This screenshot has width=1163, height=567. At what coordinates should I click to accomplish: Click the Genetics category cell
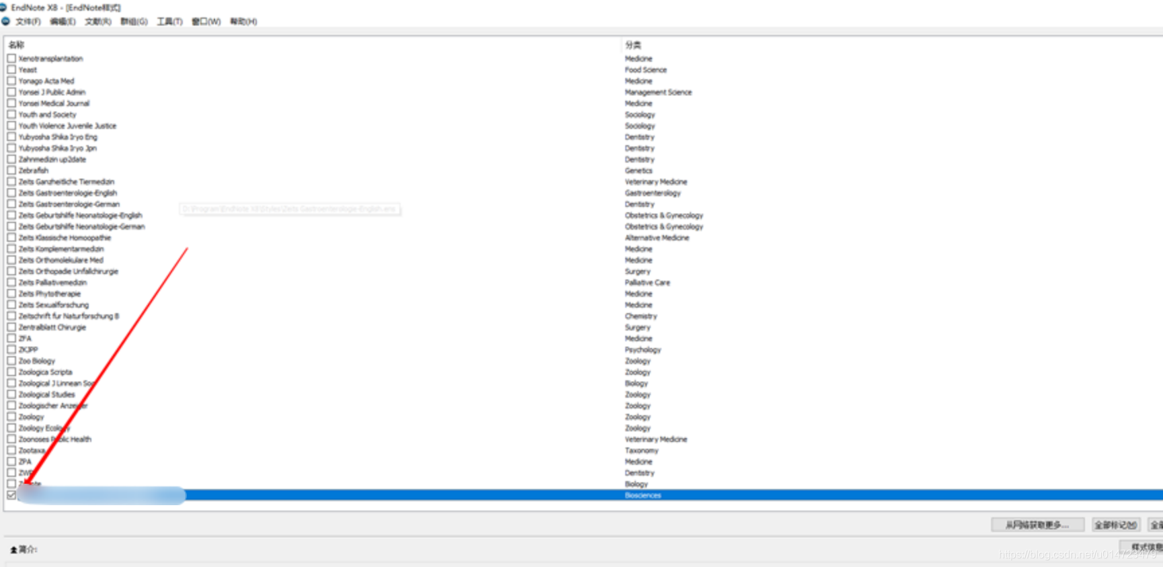639,171
